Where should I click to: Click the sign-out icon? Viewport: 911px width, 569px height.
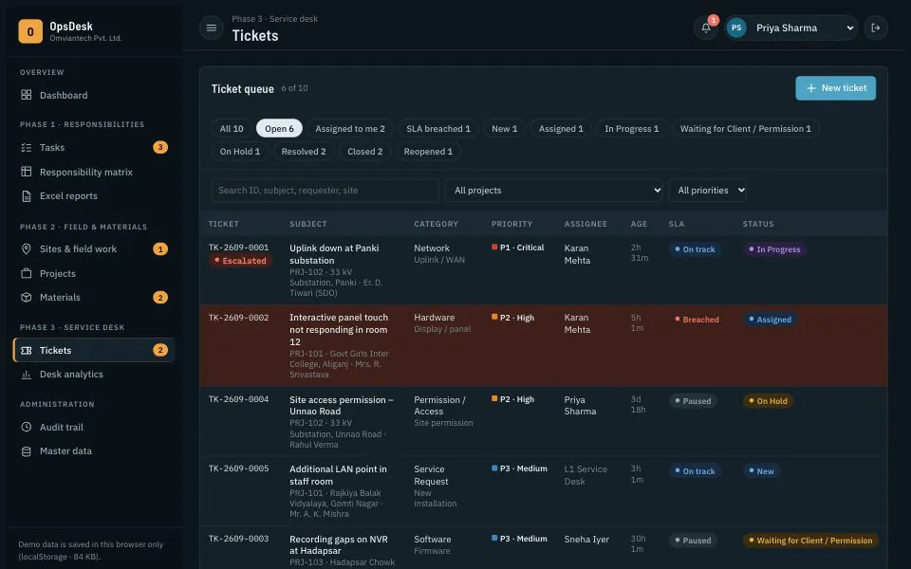click(x=876, y=28)
